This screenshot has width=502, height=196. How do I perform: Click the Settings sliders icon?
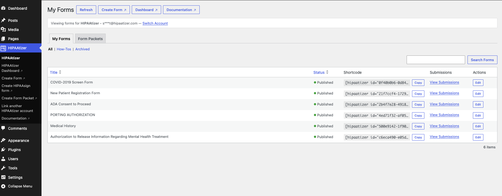tap(3, 177)
